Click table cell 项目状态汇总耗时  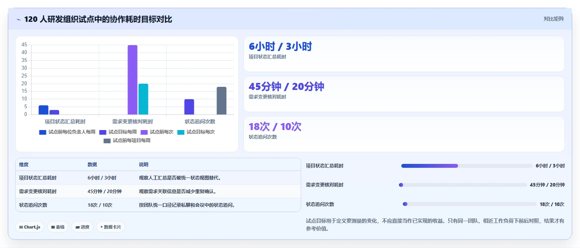point(38,178)
